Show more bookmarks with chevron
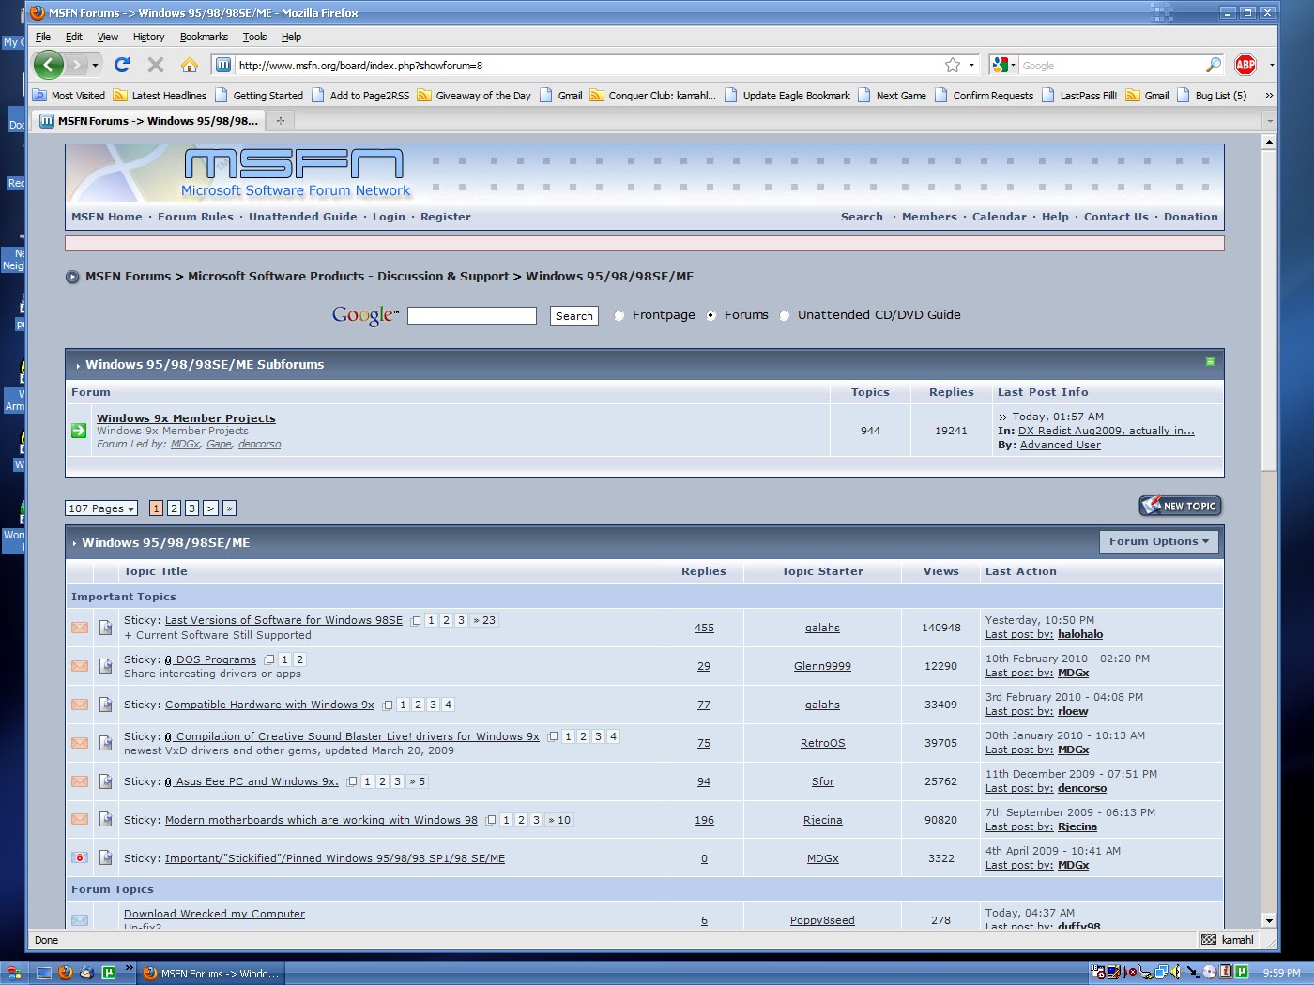This screenshot has height=985, width=1314. click(x=1269, y=96)
